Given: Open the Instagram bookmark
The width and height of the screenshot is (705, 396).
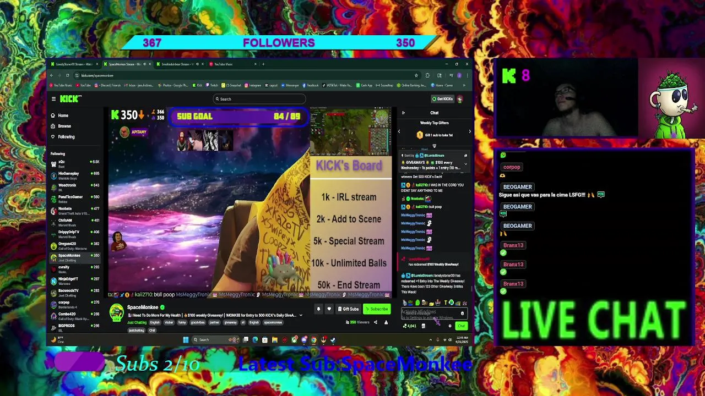Looking at the screenshot, I should click(x=253, y=85).
